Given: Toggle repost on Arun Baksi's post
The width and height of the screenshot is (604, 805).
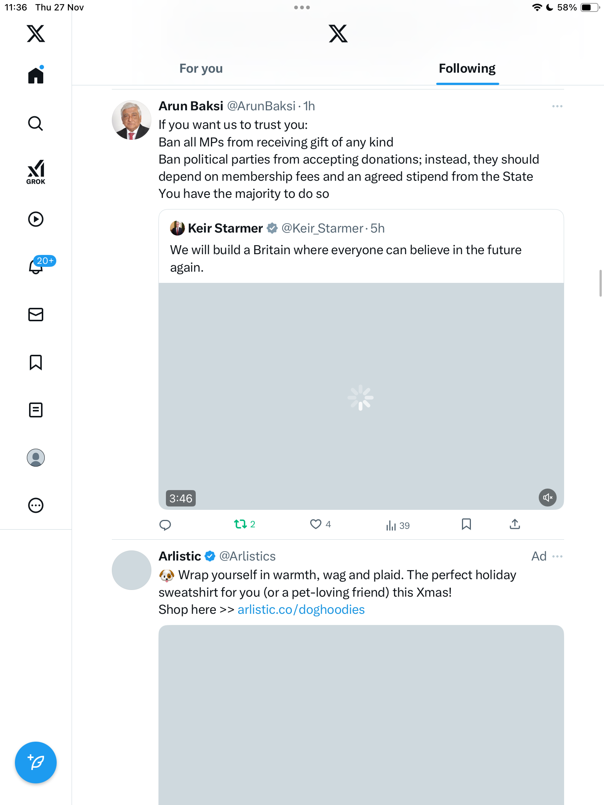Looking at the screenshot, I should [x=240, y=524].
